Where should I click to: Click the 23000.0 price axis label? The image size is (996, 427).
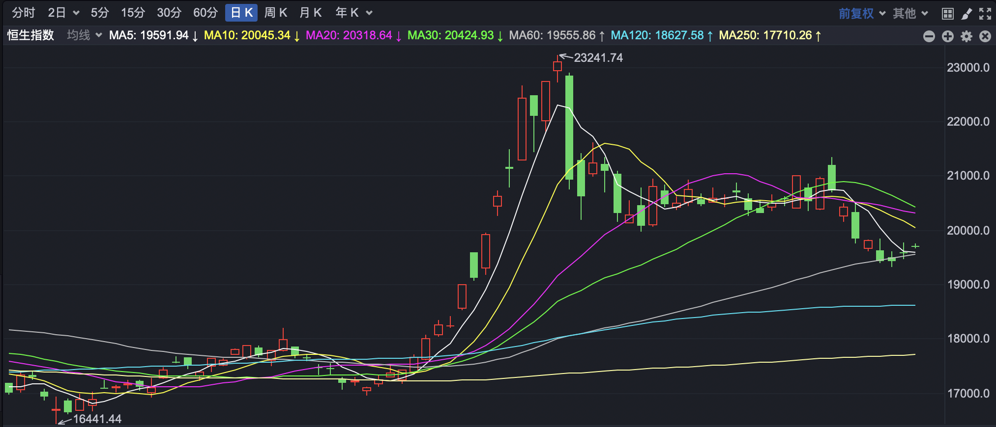[x=968, y=68]
